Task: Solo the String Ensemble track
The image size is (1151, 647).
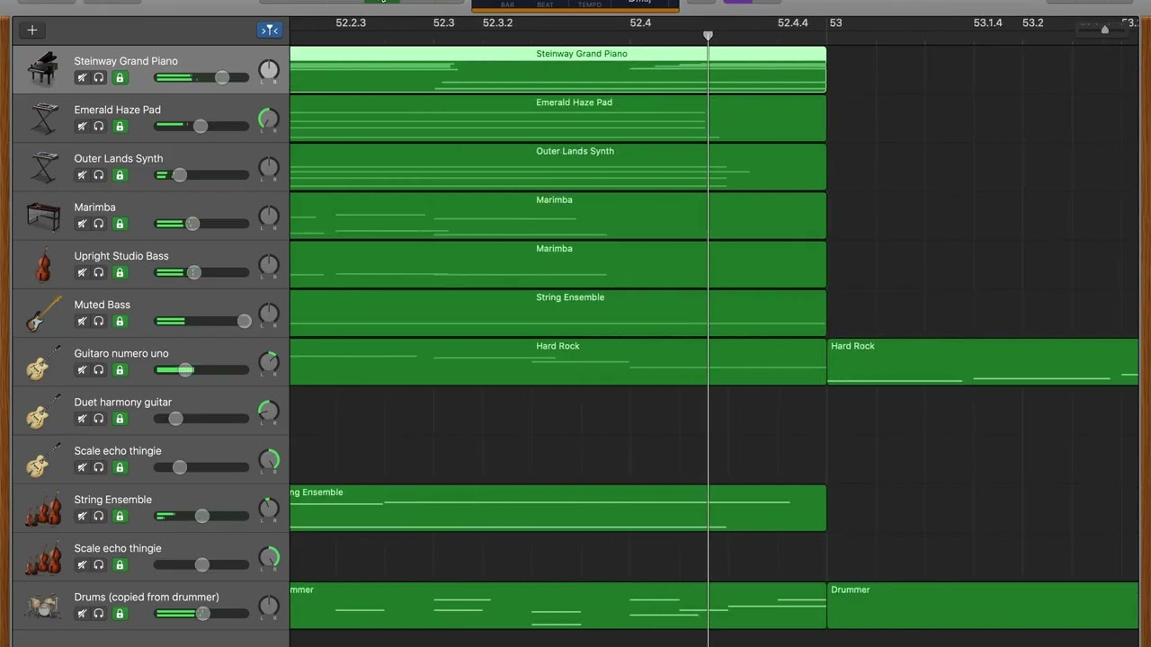Action: (x=99, y=516)
